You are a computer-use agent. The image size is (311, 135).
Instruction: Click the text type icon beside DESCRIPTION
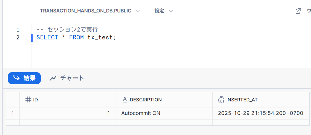pyautogui.click(x=125, y=100)
